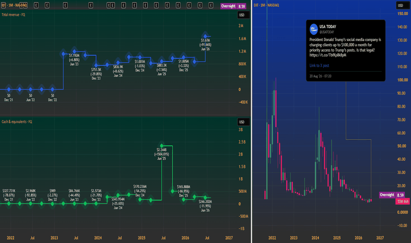The width and height of the screenshot is (411, 243).
Task: Select the $1.001M Dec '24 revenue diamond
Action: [140, 57]
